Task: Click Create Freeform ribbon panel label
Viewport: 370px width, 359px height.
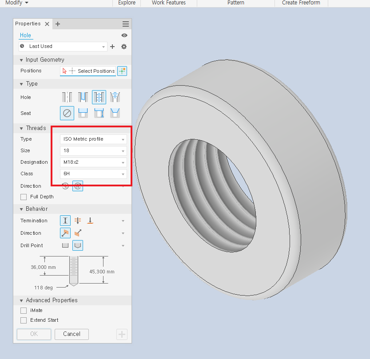Action: [301, 3]
